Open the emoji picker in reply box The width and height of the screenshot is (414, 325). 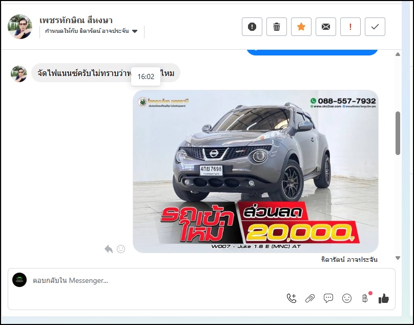(x=347, y=298)
